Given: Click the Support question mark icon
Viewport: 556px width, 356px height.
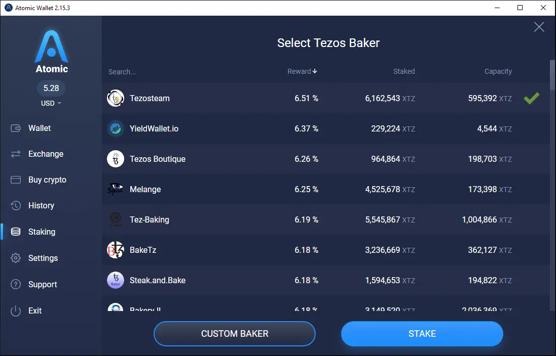Looking at the screenshot, I should [16, 284].
